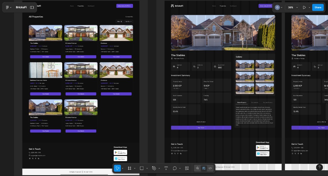Viewport: 328px width, 176px height.
Task: Click the Google Play badge in middle frame
Action: tap(262, 147)
